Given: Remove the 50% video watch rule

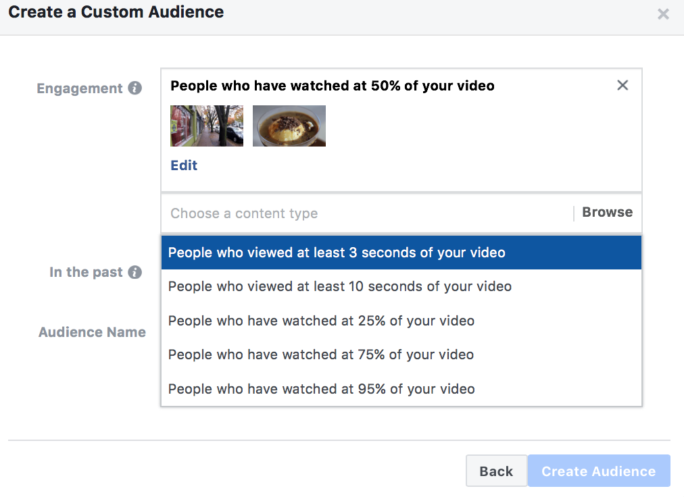Looking at the screenshot, I should pyautogui.click(x=622, y=85).
